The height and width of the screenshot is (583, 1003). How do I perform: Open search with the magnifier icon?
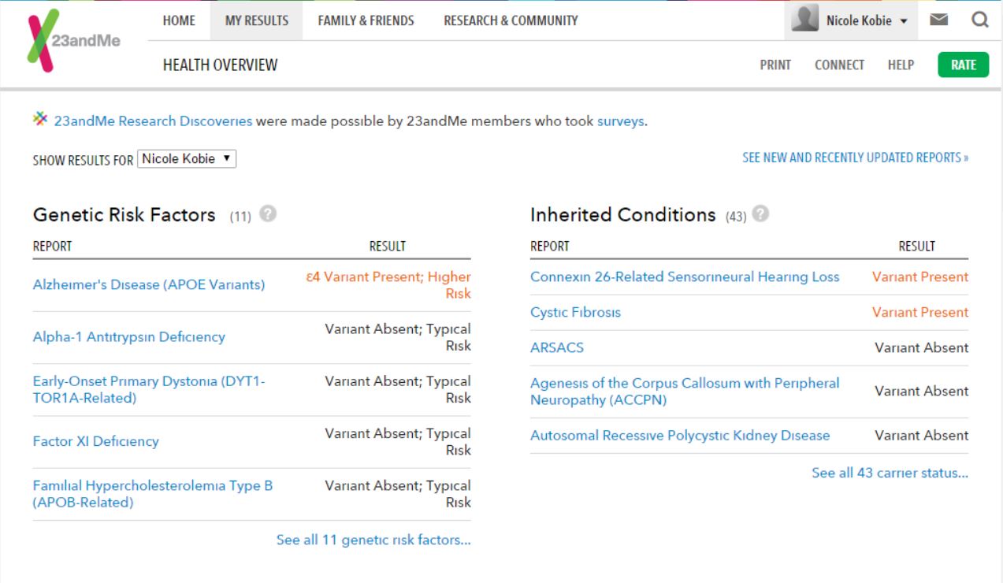click(x=981, y=20)
